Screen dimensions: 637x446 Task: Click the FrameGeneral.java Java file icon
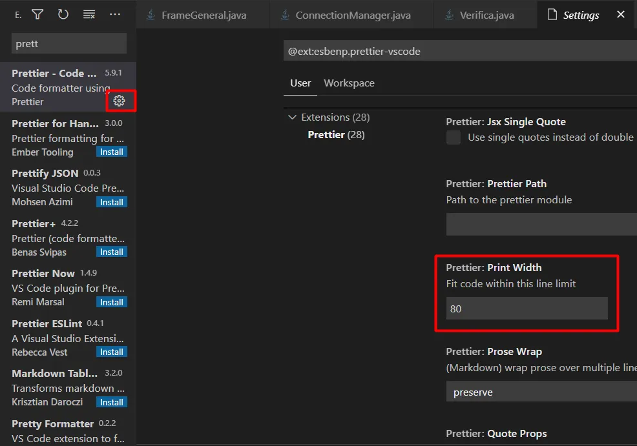pyautogui.click(x=151, y=15)
